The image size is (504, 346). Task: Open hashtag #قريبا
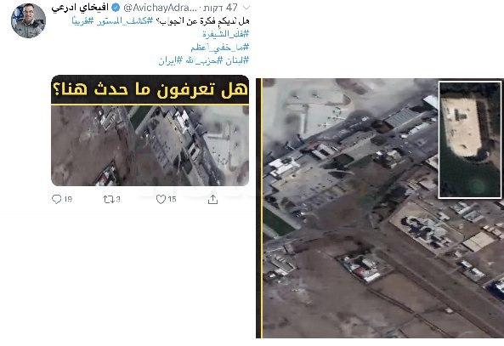83,21
